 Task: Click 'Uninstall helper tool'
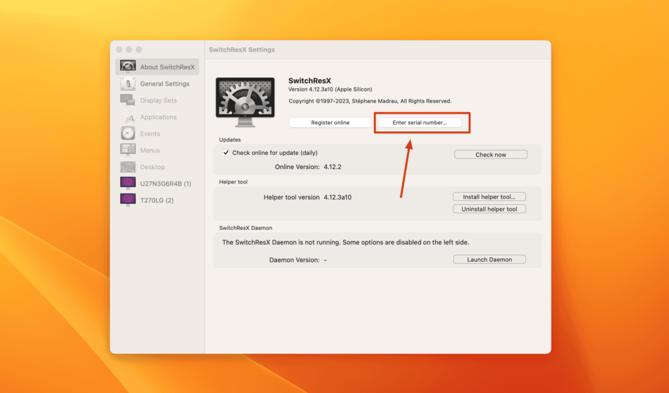(x=489, y=208)
